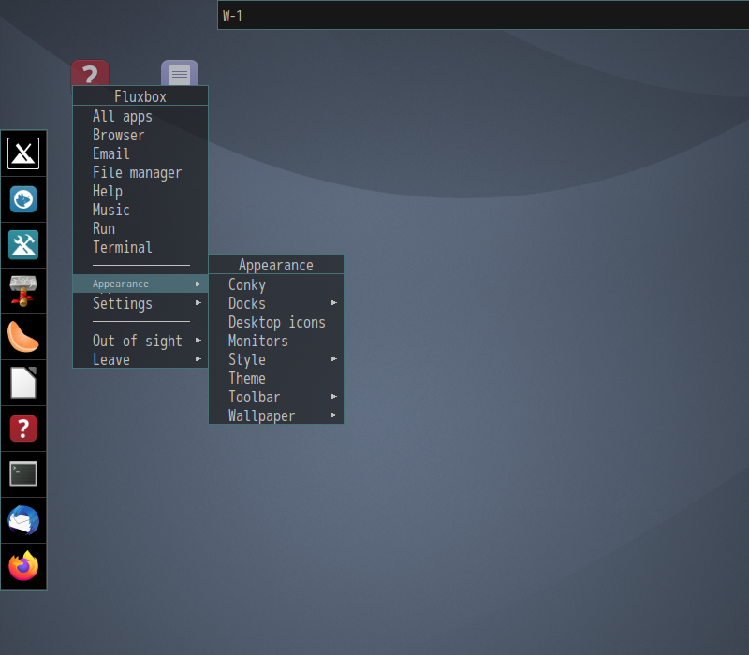Expand the Settings submenu
The image size is (749, 655).
click(140, 302)
